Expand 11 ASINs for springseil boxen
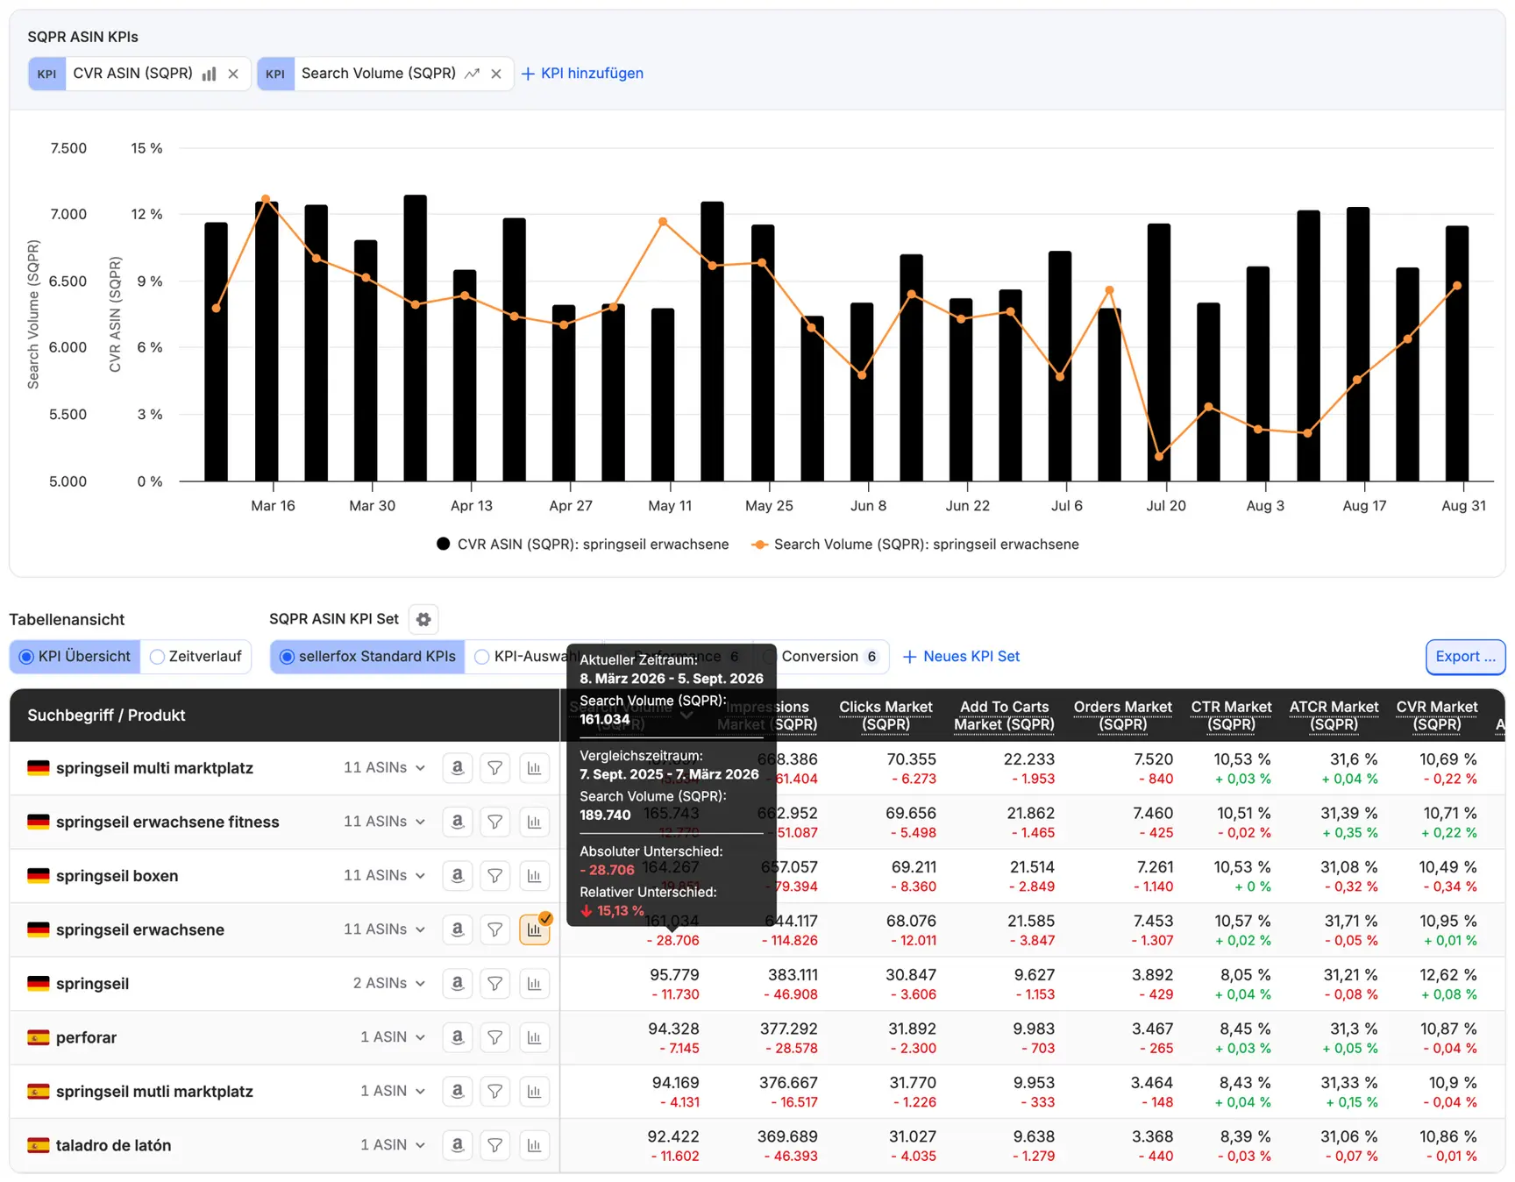The height and width of the screenshot is (1182, 1515). click(x=384, y=876)
